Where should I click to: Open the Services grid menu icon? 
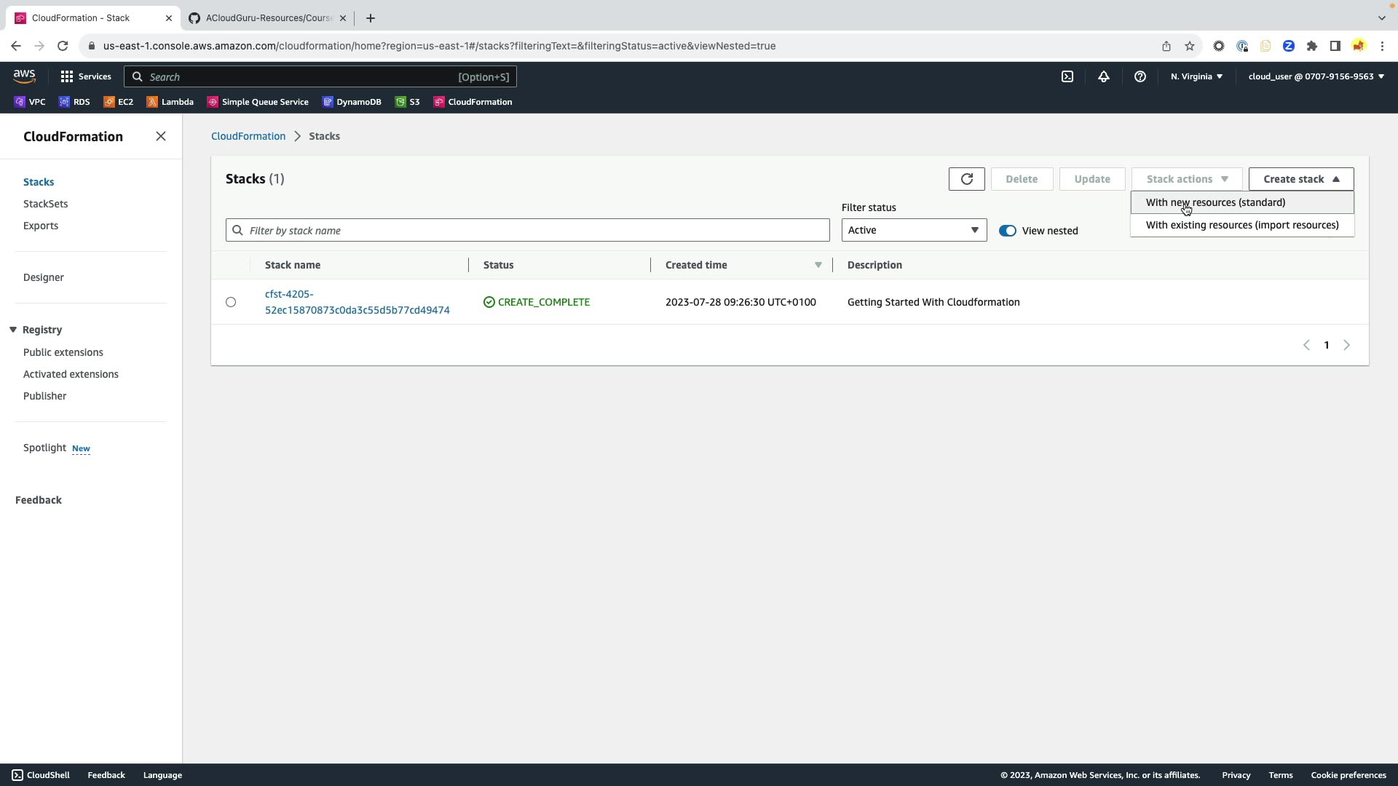[x=67, y=76]
